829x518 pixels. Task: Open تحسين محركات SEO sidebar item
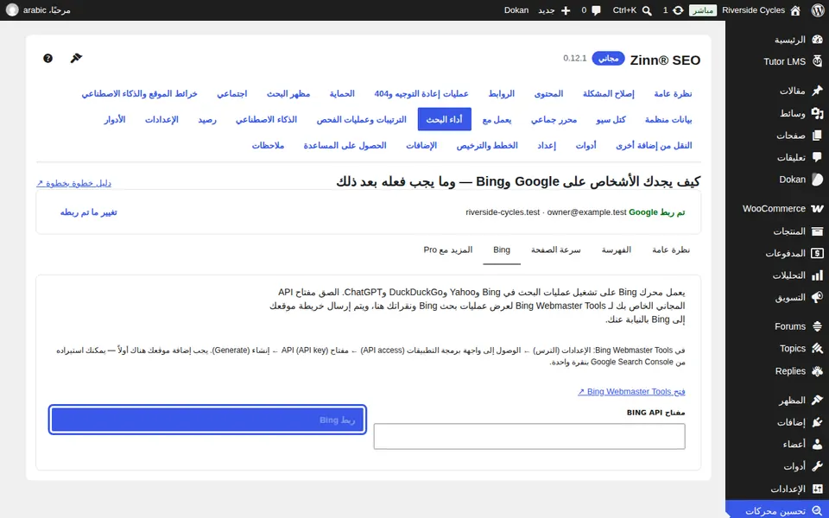[x=777, y=511]
